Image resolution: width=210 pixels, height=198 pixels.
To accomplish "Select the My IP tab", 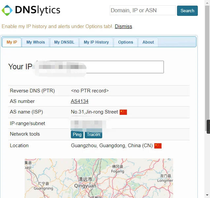I will [12, 42].
